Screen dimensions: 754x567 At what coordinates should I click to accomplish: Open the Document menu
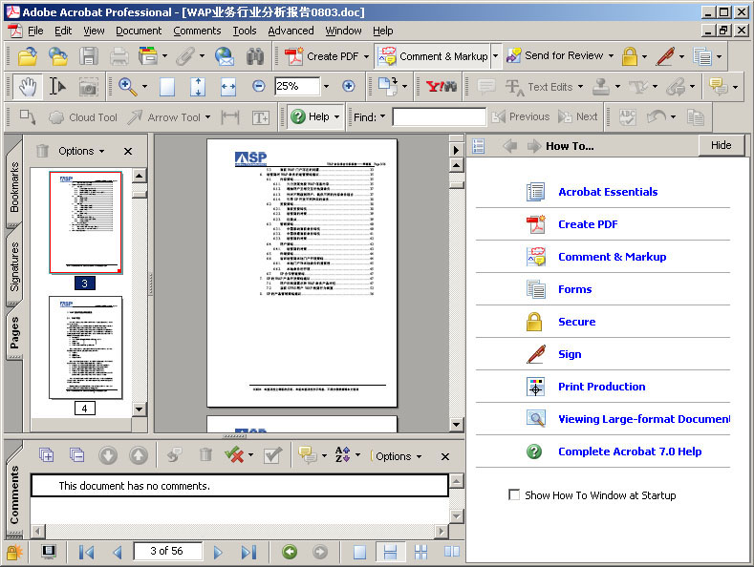click(139, 31)
